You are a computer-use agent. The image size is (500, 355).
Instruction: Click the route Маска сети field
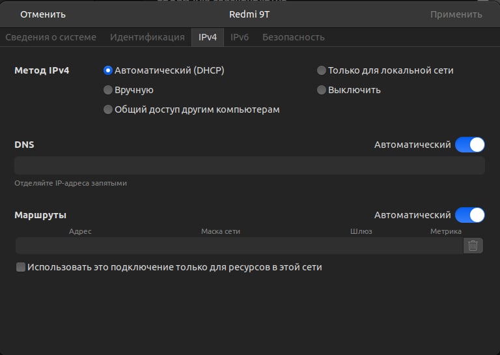click(220, 246)
